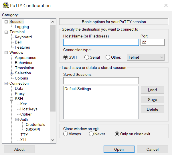Select Default Settings in sessions list
Viewport: 172px width, 155px height.
(78, 89)
